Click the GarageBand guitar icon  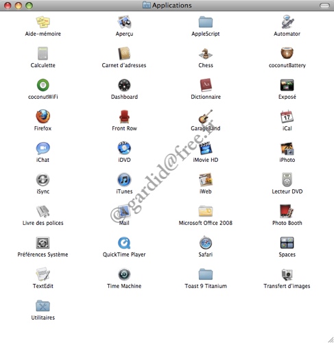205,117
